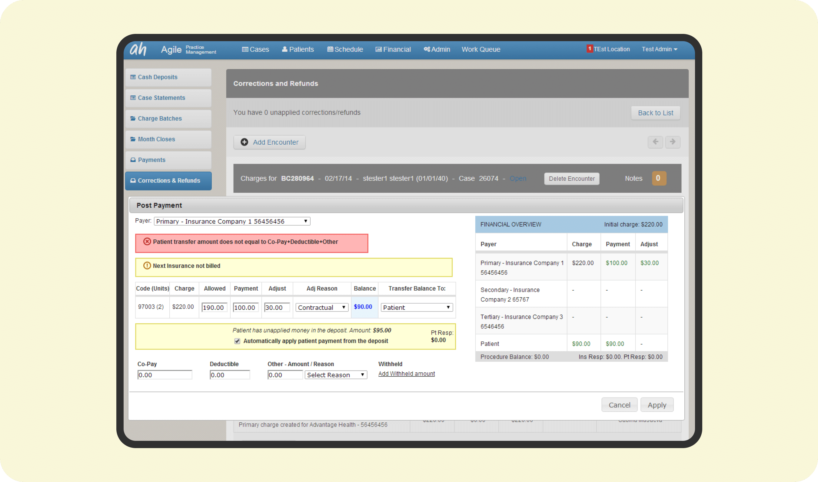This screenshot has width=818, height=482.
Task: Click the Open case status link
Action: (518, 179)
